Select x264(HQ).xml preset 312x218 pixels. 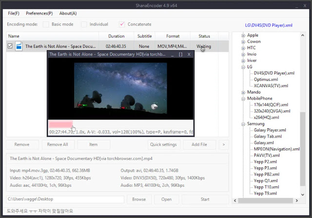[266, 118]
